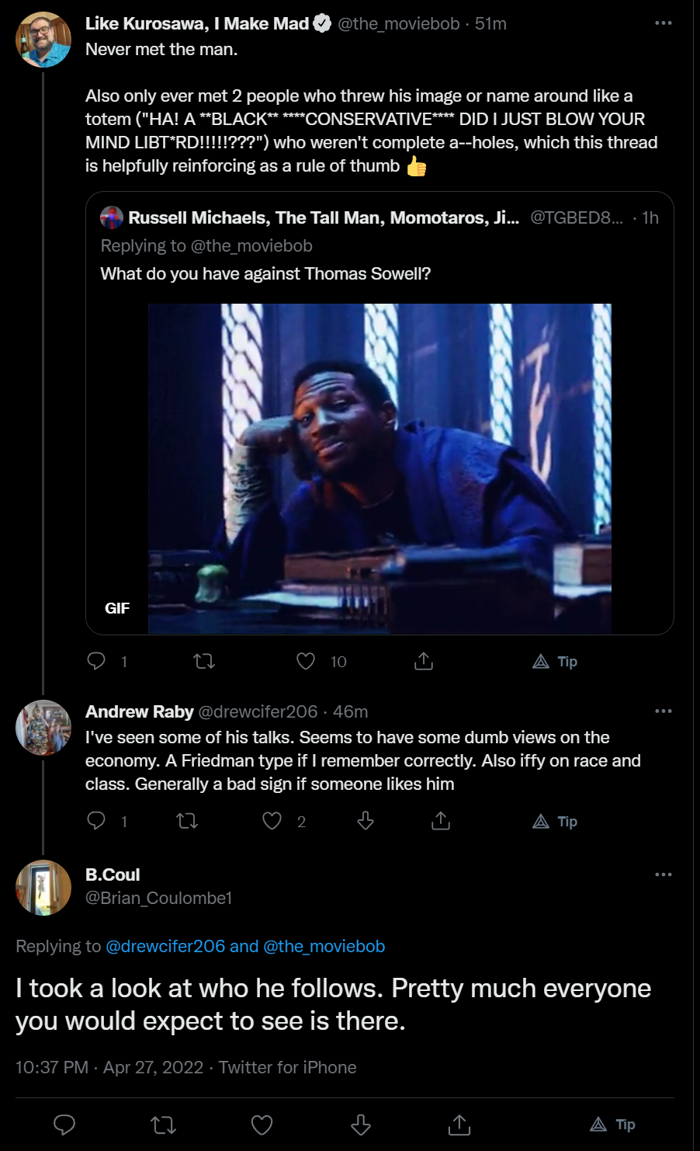Screen dimensions: 700x1151
Task: Retweet Andrew Raby's tweet
Action: point(187,821)
